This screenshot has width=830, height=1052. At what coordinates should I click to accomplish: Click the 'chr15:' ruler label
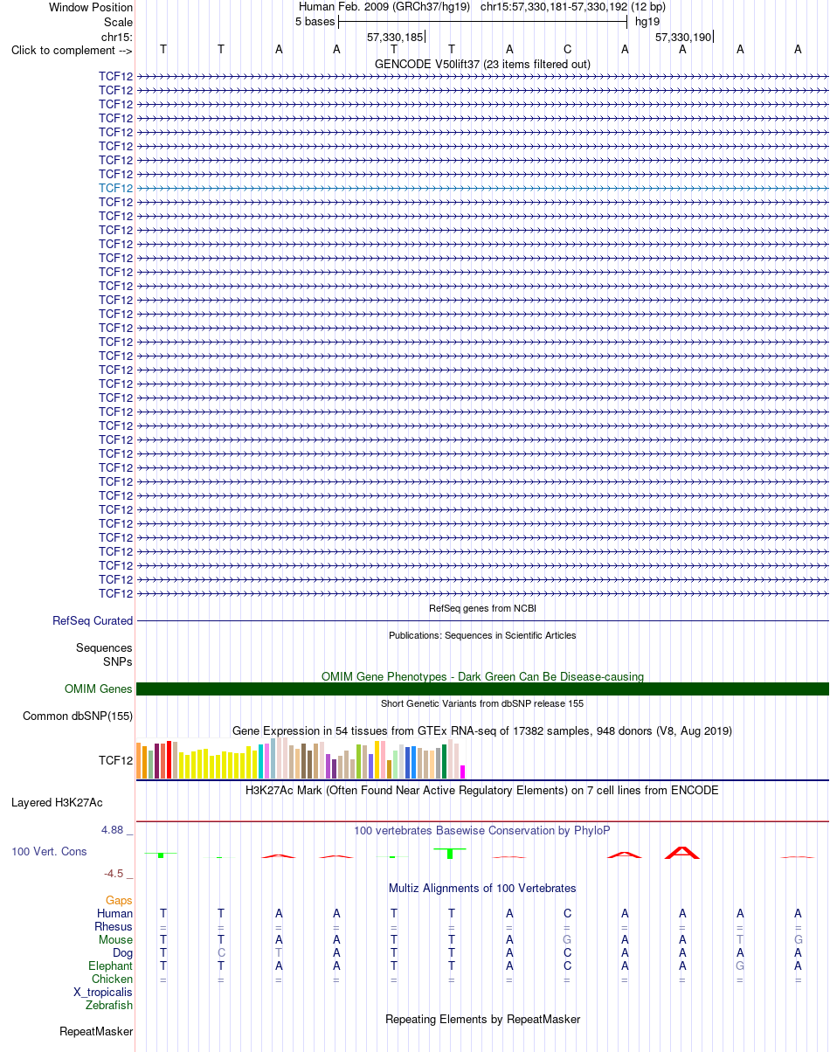pos(117,38)
